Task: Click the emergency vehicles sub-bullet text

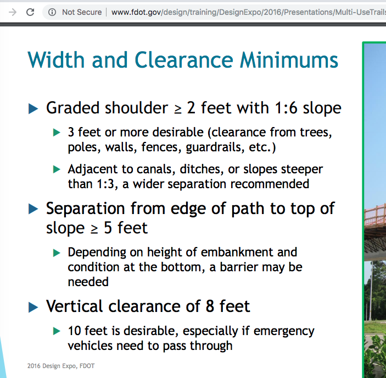Action: [x=191, y=338]
